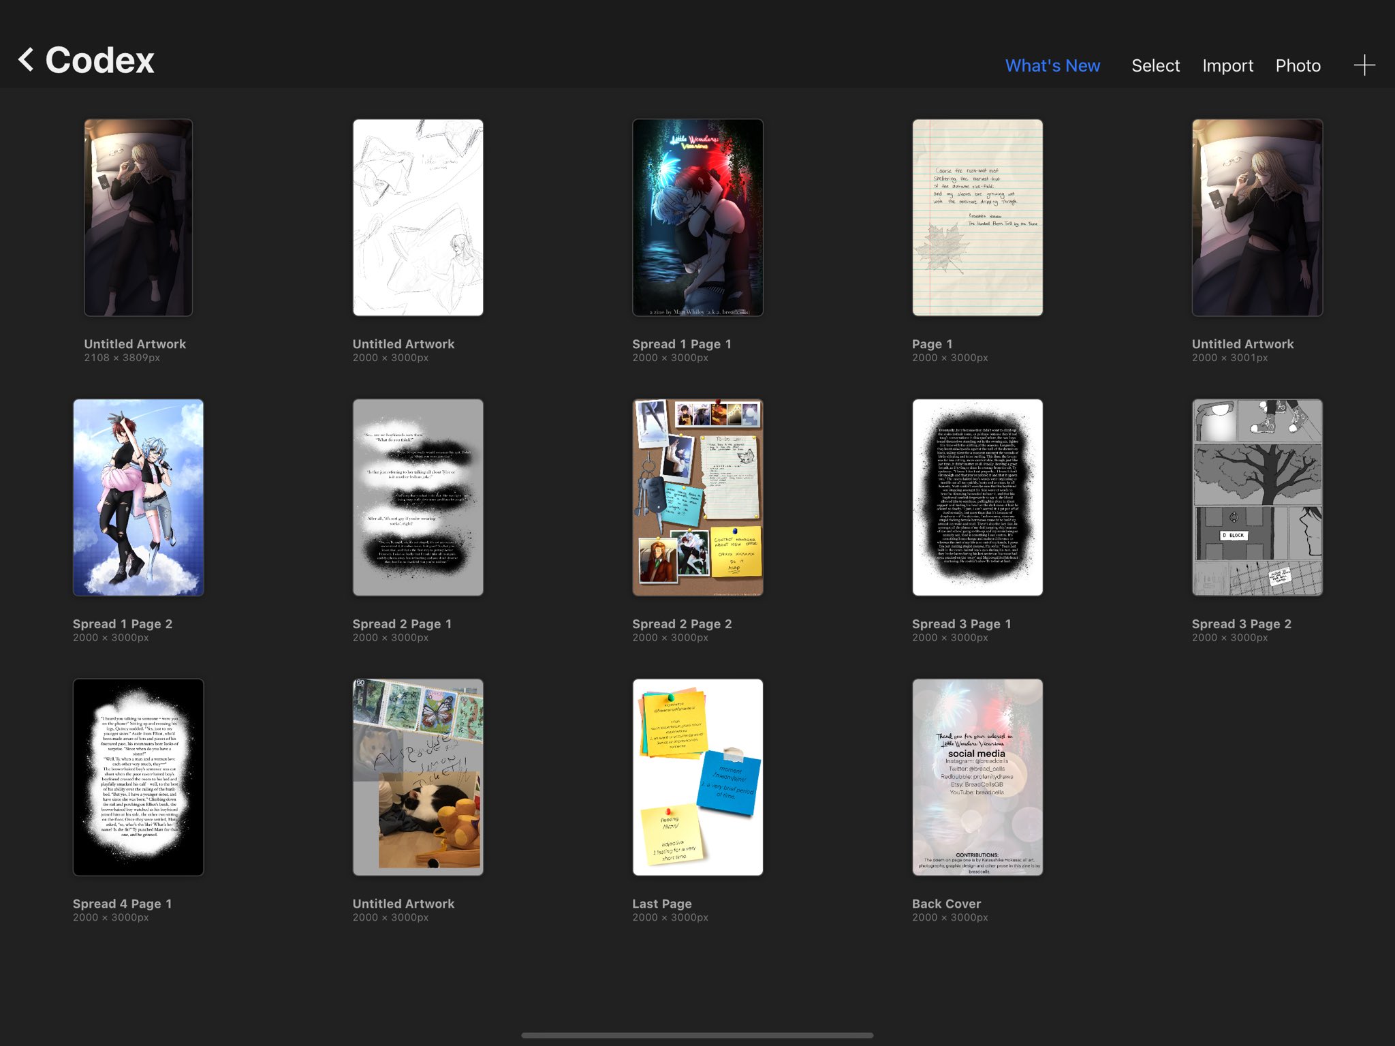Tap the plus icon to create canvas

1364,65
